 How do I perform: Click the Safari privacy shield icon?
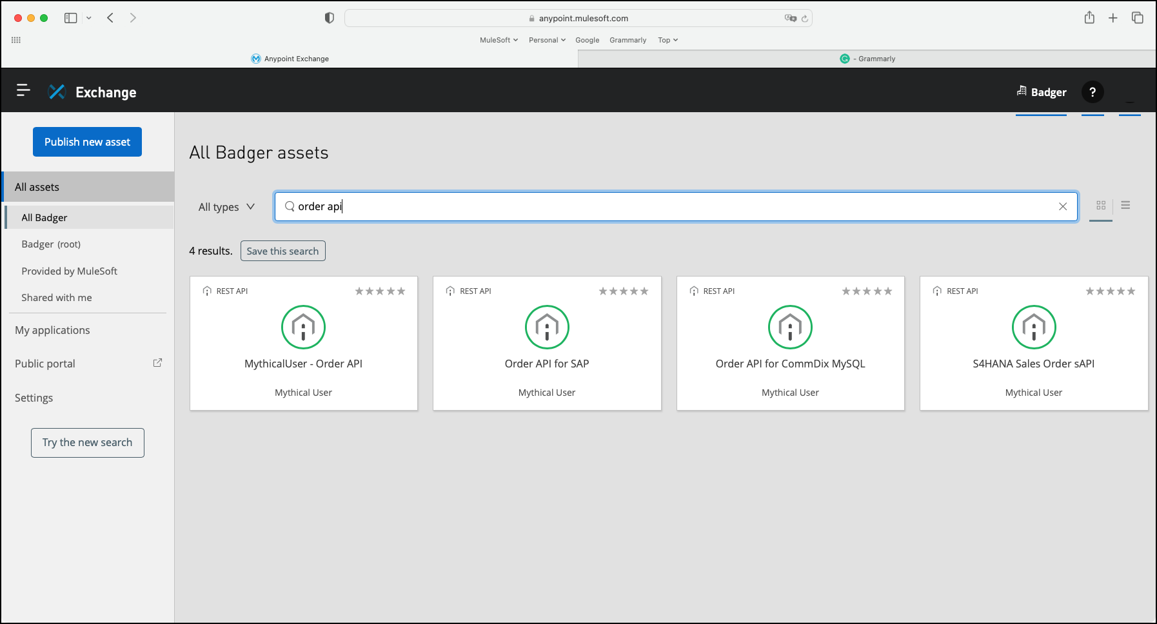pos(330,18)
